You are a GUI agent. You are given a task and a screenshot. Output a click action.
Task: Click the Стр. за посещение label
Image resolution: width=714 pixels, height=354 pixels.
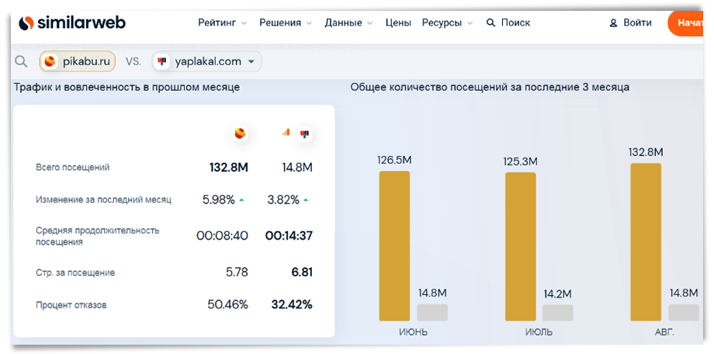coord(75,273)
